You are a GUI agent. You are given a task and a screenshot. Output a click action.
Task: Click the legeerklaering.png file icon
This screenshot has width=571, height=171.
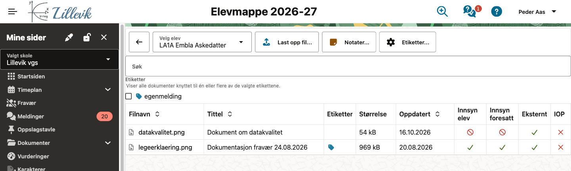click(132, 147)
